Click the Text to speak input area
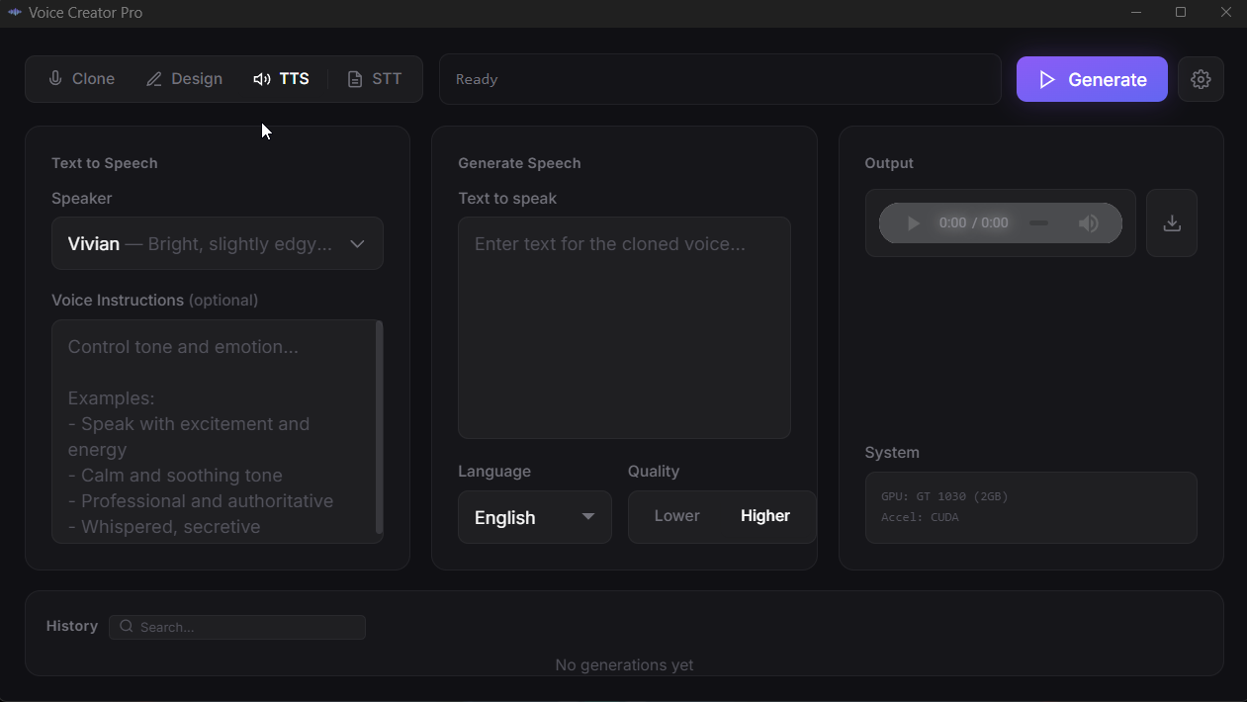The image size is (1247, 702). [x=624, y=327]
